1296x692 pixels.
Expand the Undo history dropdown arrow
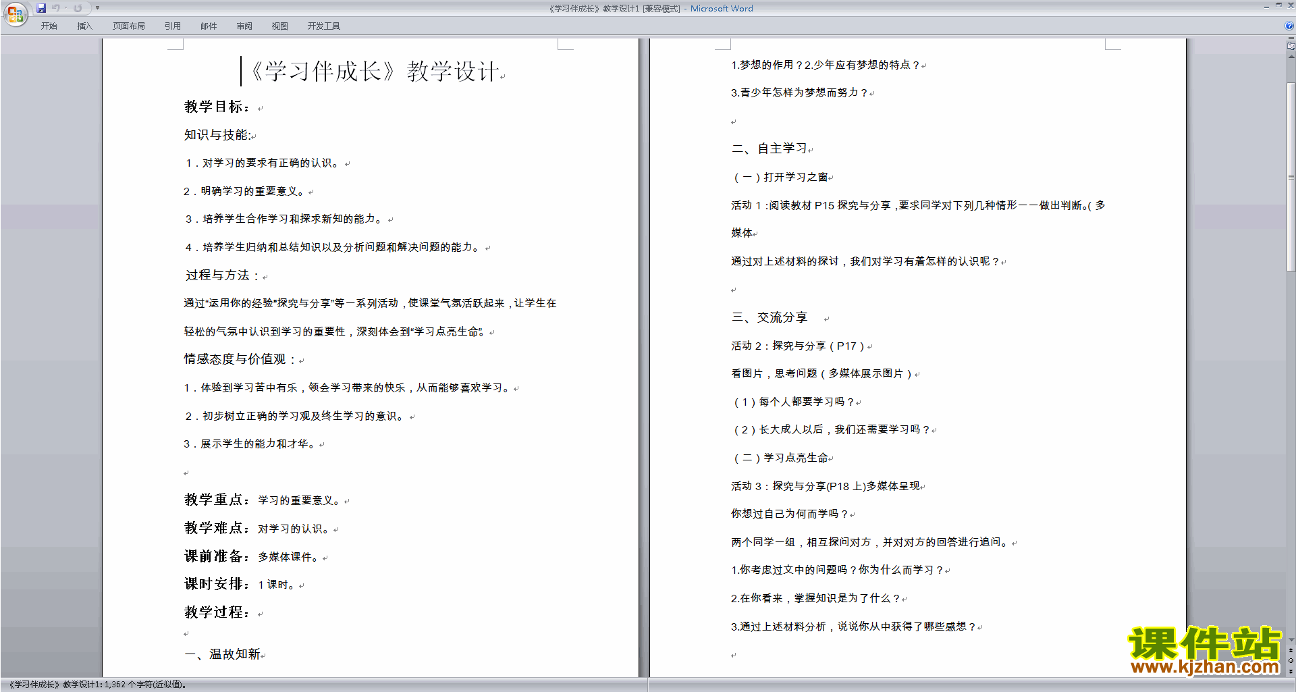point(65,8)
